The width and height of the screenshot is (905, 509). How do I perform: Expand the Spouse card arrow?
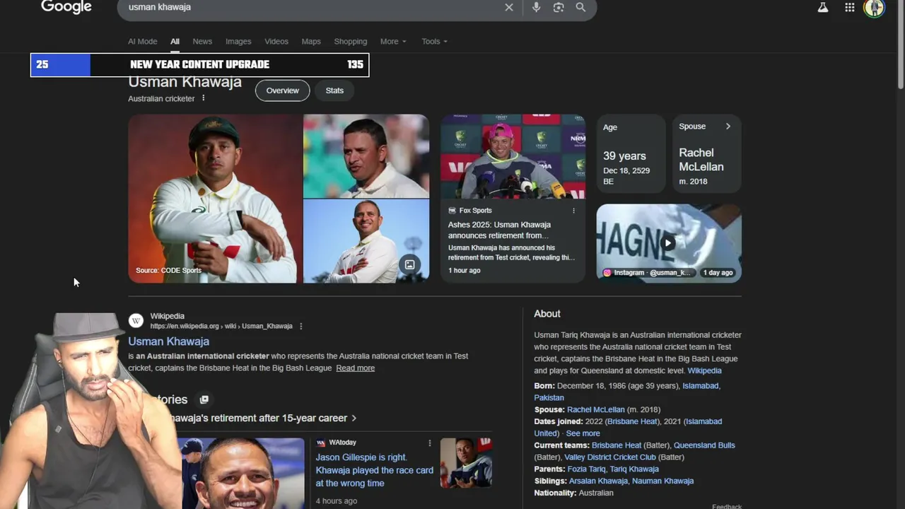click(728, 127)
